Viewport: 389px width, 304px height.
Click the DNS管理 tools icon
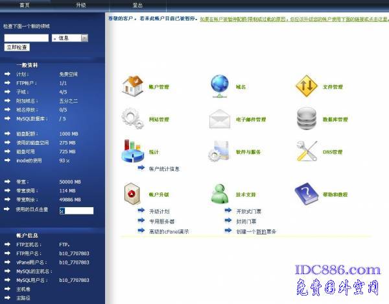tap(306, 151)
